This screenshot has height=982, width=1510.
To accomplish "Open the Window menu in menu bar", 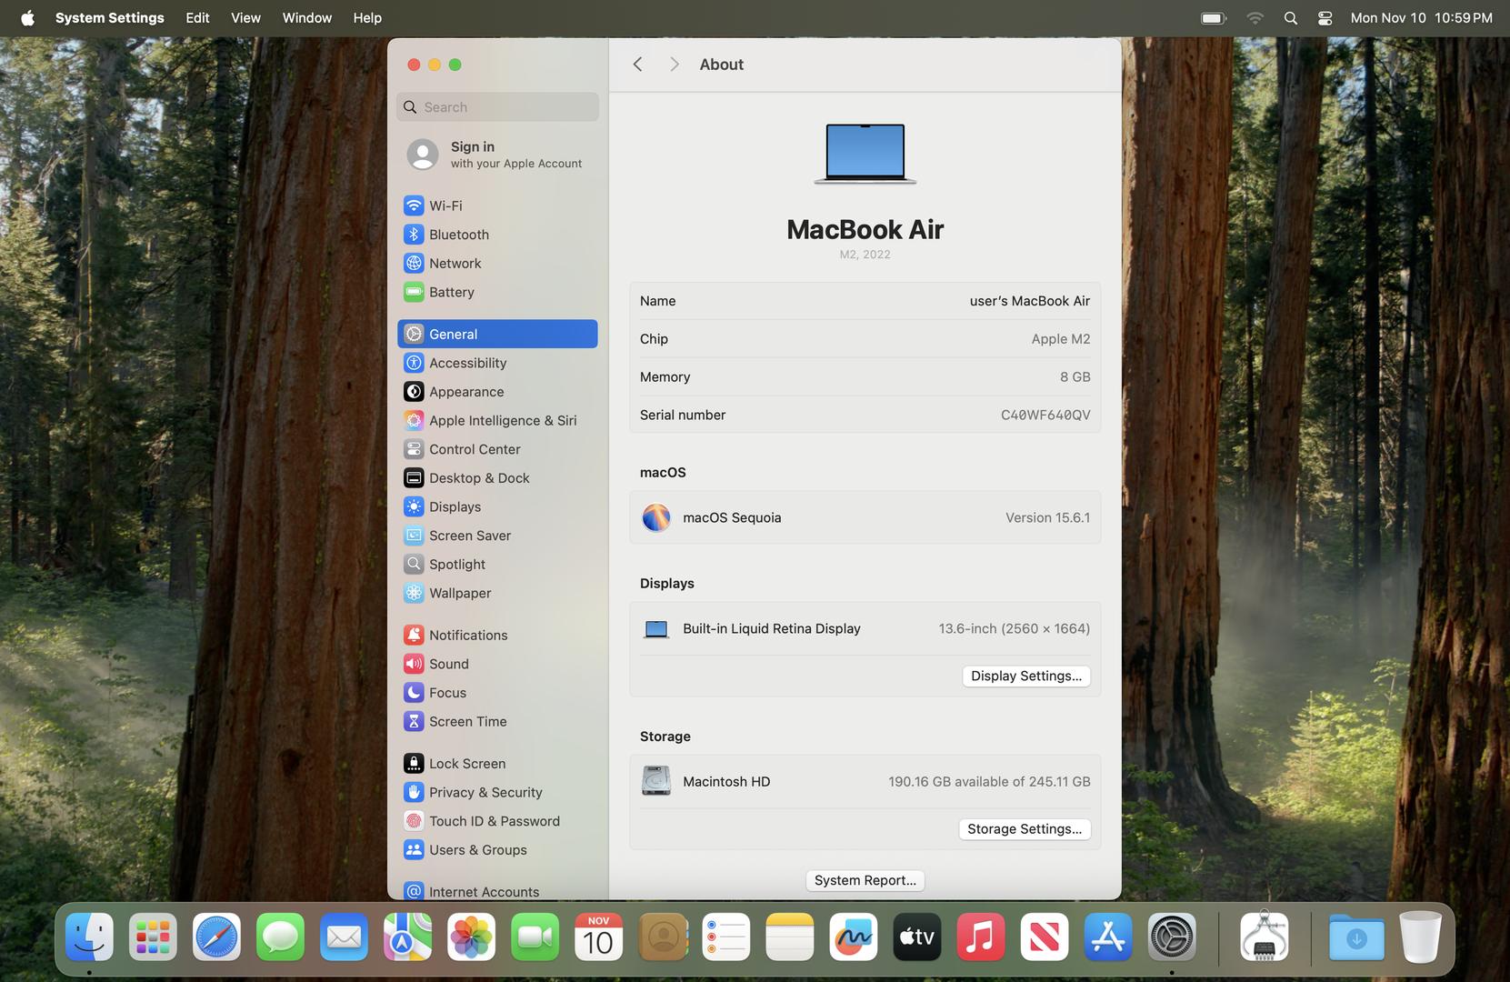I will (x=306, y=18).
